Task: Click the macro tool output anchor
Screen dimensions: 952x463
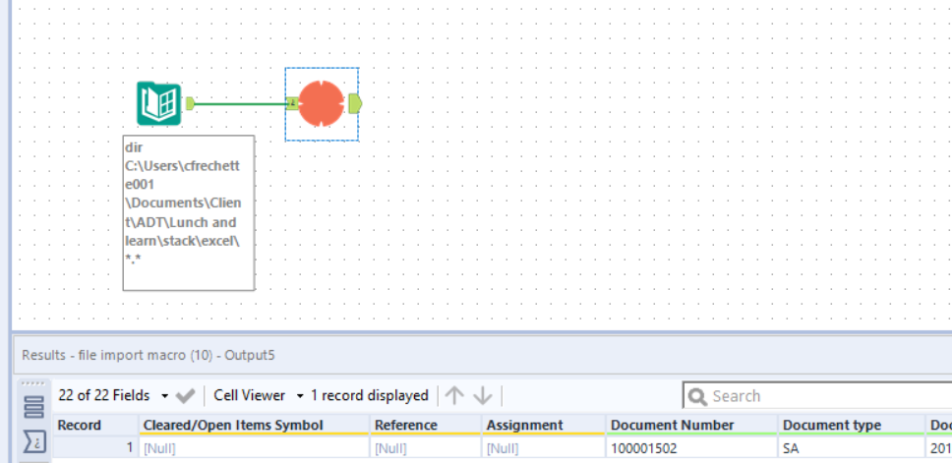Action: [x=356, y=104]
